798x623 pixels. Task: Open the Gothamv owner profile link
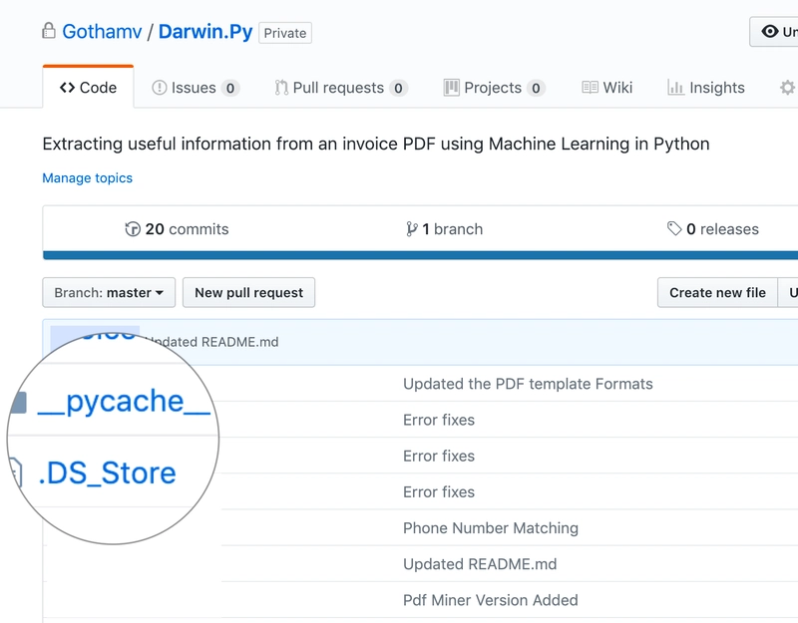[x=102, y=32]
